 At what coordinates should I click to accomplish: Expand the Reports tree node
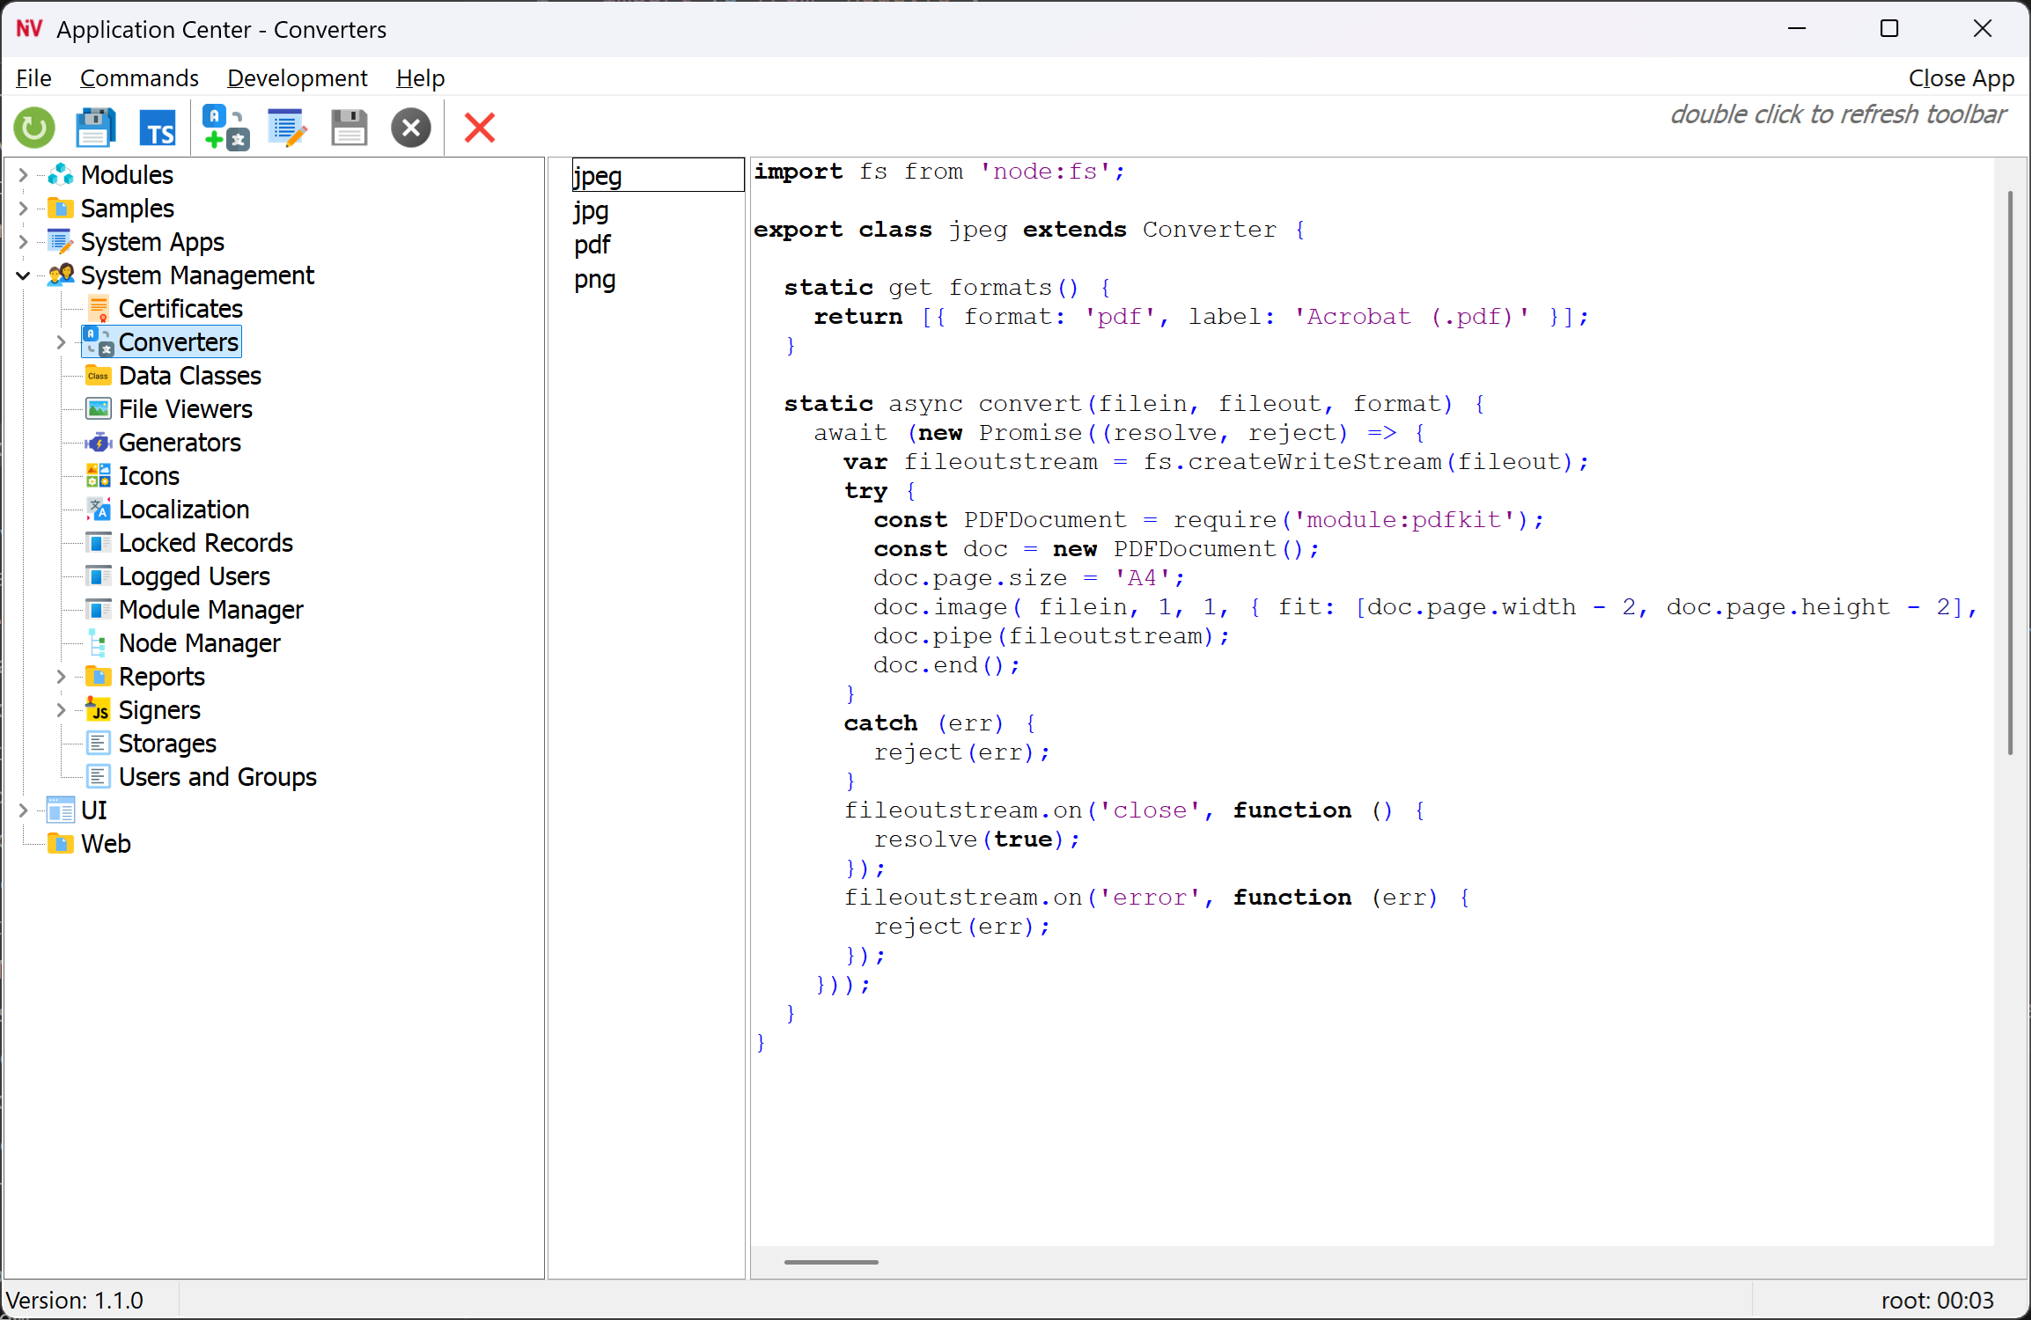[x=61, y=677]
